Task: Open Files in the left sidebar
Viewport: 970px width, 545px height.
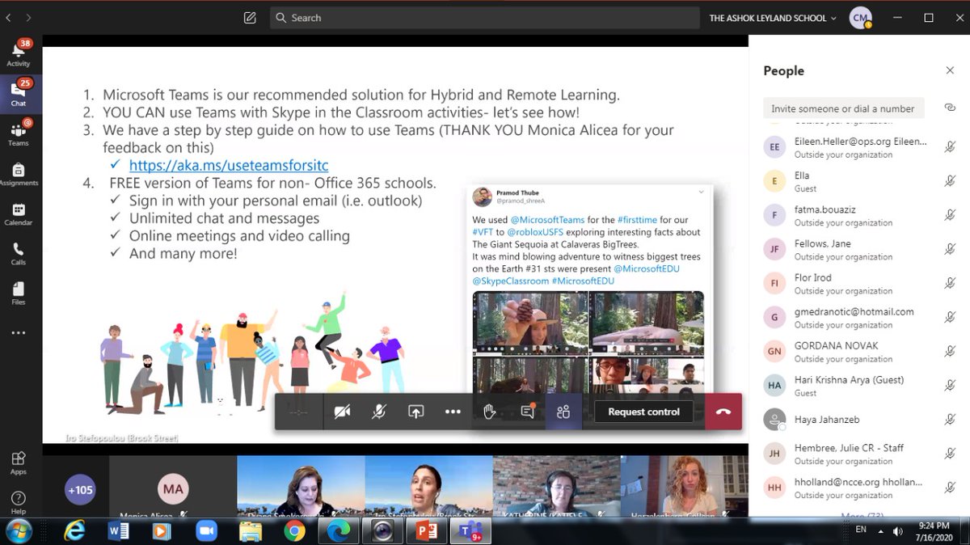Action: tap(19, 293)
